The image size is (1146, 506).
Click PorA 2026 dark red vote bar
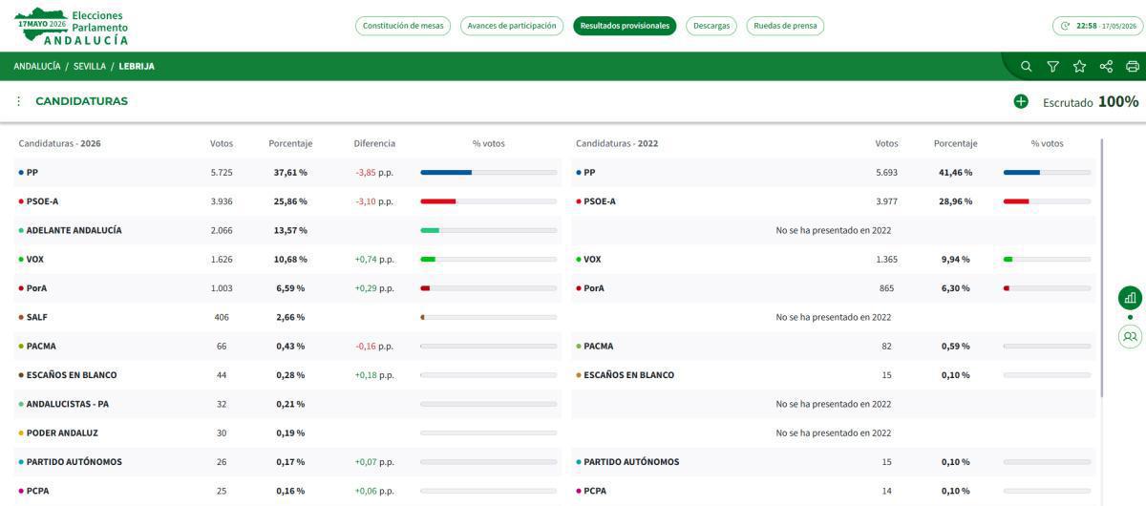click(x=489, y=288)
